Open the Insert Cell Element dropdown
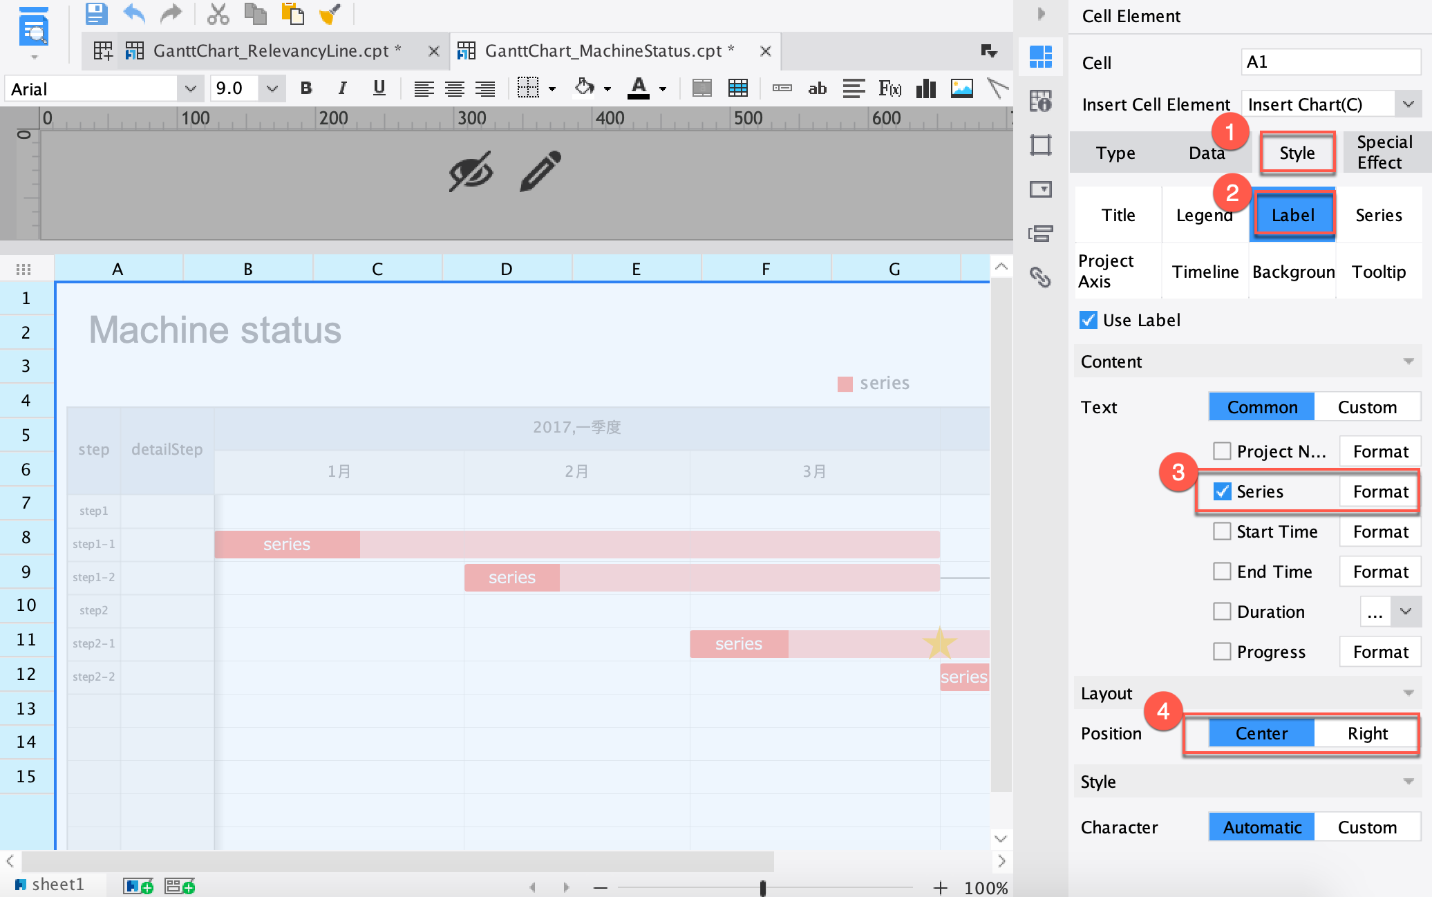The height and width of the screenshot is (897, 1432). 1410,104
